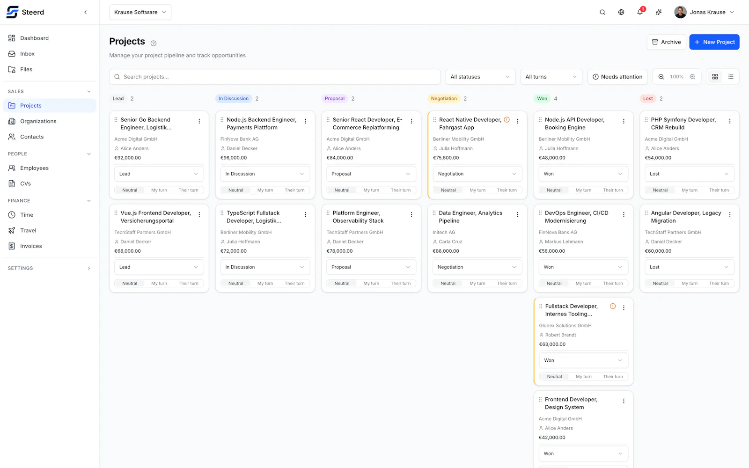Set My turn on Senior Go Backend Engineer card

[159, 190]
